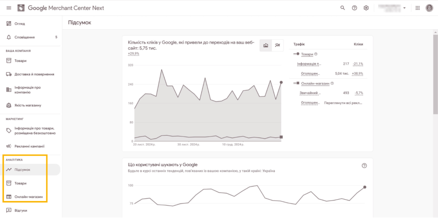Click the help icon beside Онлайн-магазин traffic
This screenshot has width=438, height=218.
click(x=332, y=83)
